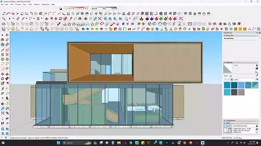Screen dimensions: 261x146
Task: Choose the Eraser tool in left toolbar
Action: [x=7, y=40]
